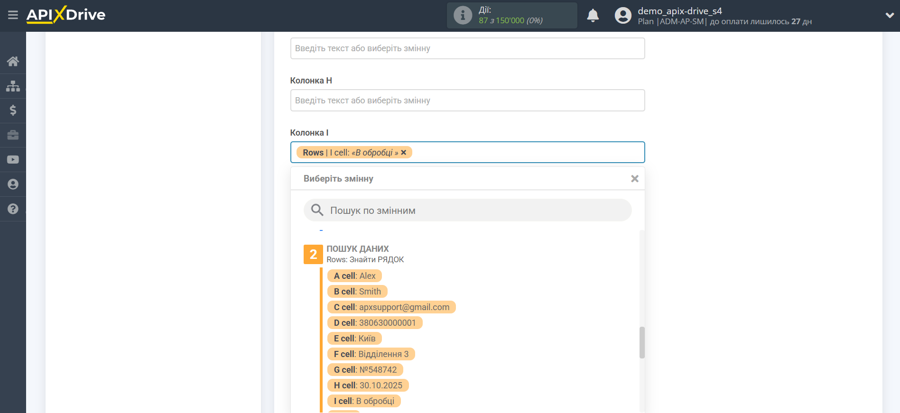This screenshot has height=413, width=900.
Task: Pick the 'I cell: В обробці' variable
Action: click(x=364, y=401)
